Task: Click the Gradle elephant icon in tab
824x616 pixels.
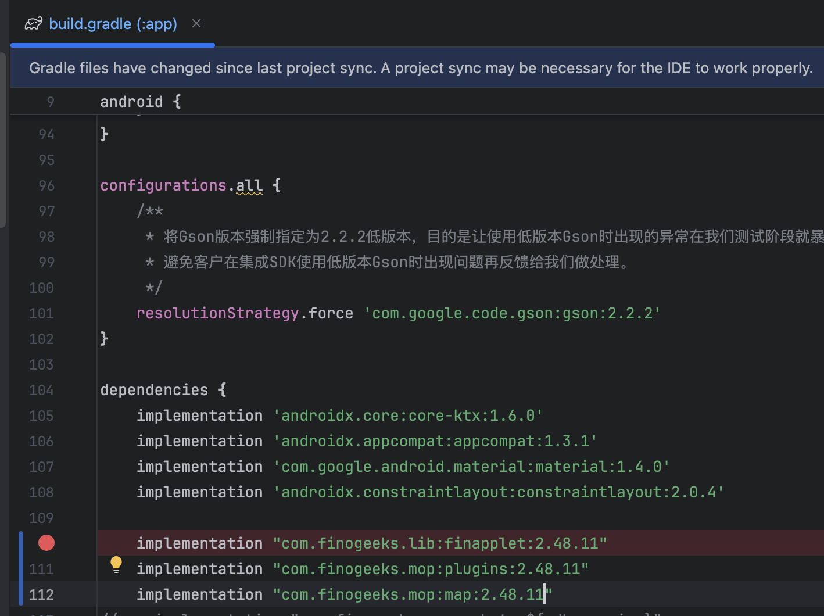Action: pos(34,24)
